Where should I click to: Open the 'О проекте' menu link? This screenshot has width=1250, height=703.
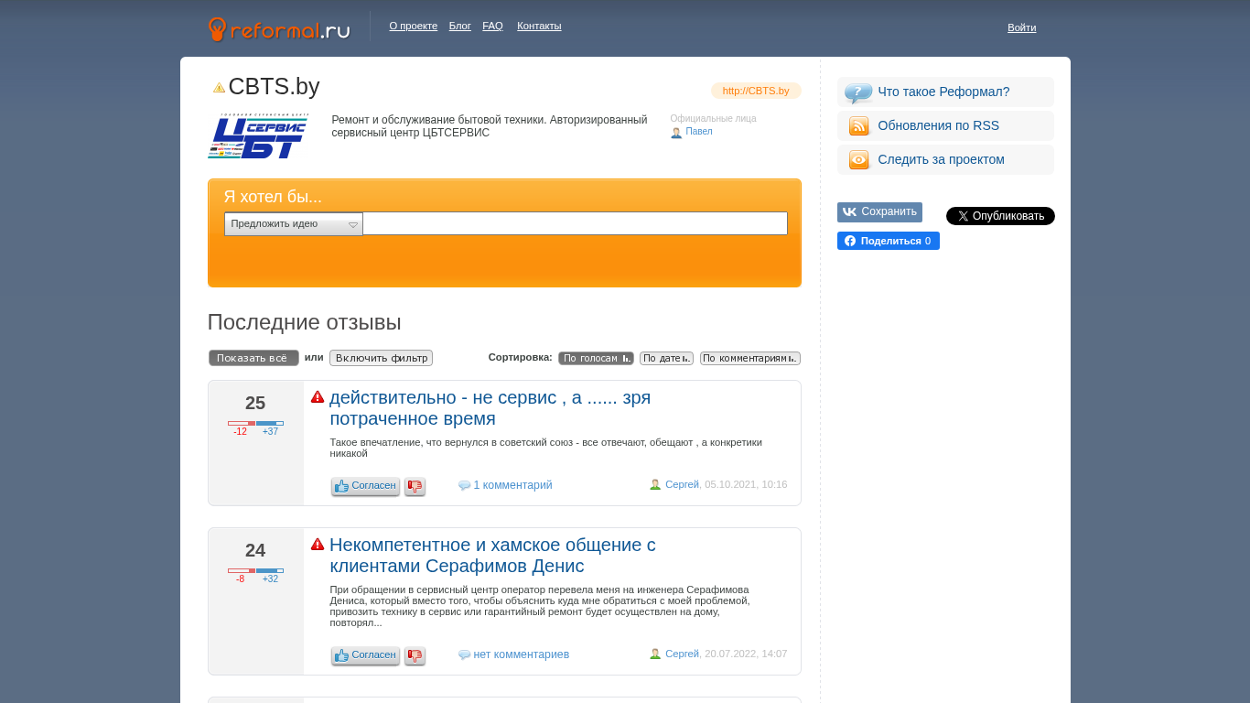(x=414, y=26)
